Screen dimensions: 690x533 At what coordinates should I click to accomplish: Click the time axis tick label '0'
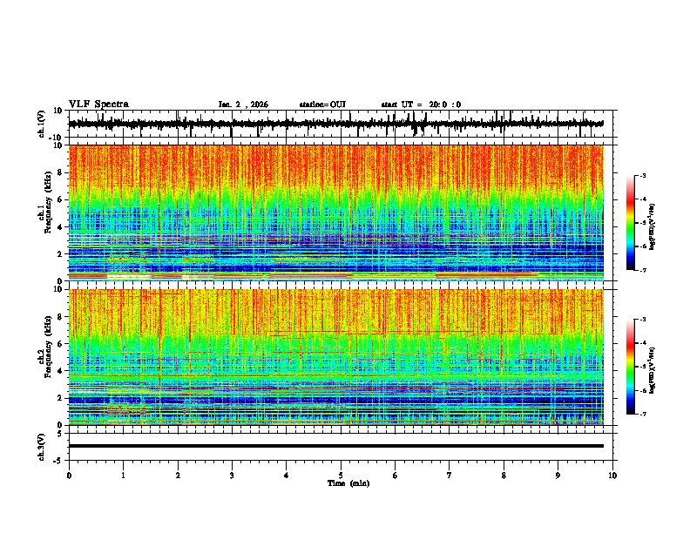click(x=69, y=476)
